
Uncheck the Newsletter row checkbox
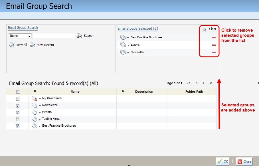click(x=18, y=105)
